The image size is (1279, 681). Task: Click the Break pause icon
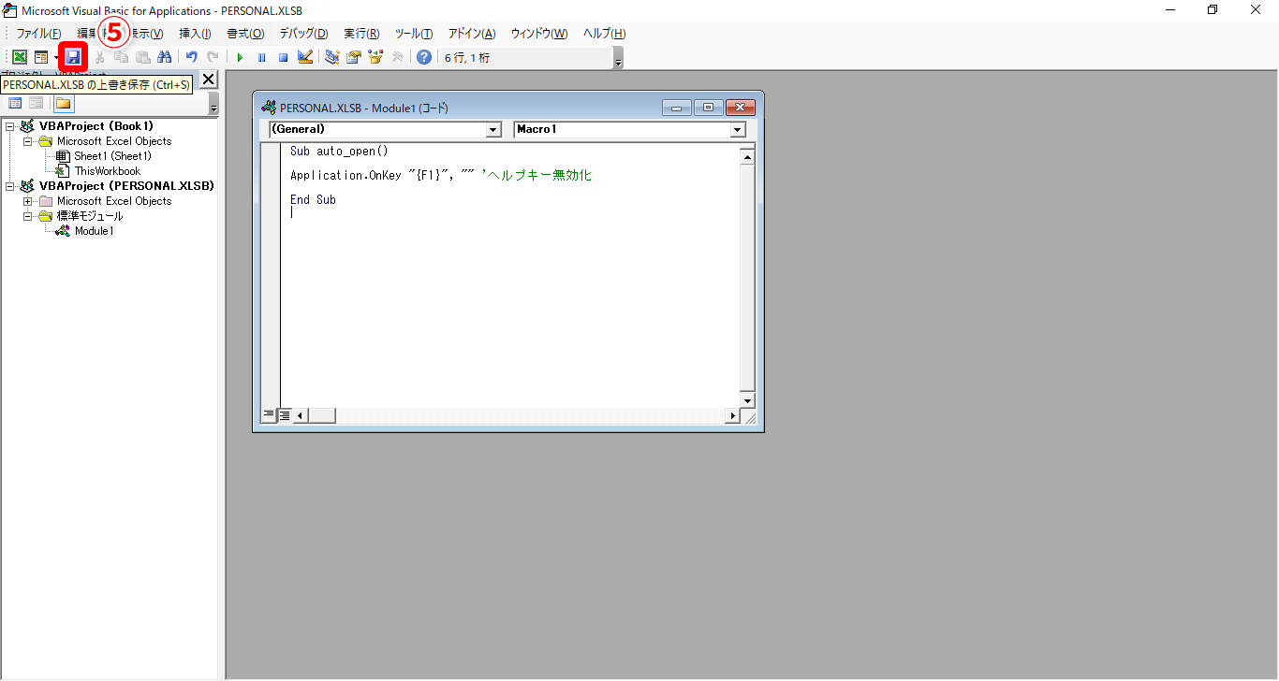261,57
